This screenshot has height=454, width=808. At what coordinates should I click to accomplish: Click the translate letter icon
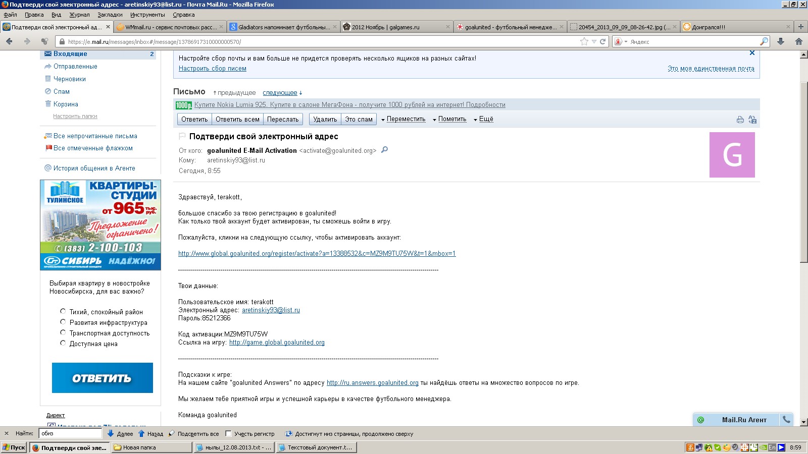[x=752, y=120]
